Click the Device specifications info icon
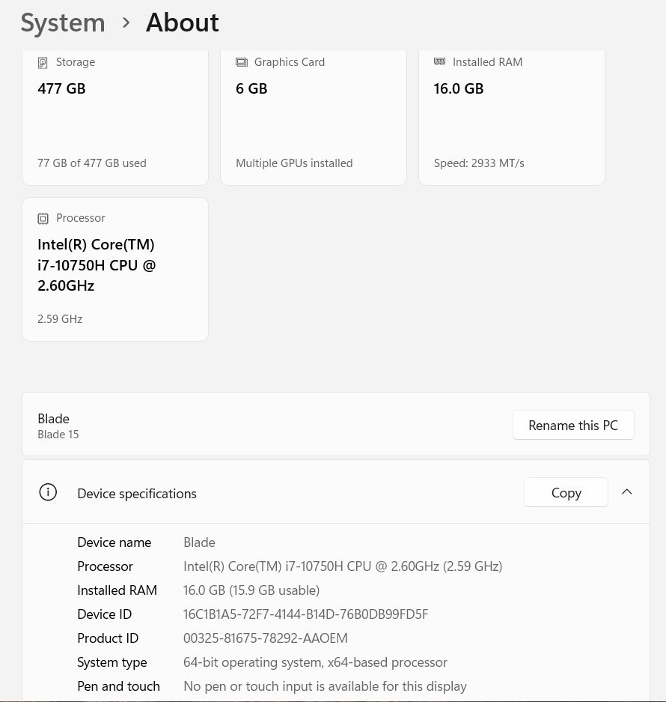The height and width of the screenshot is (702, 666). click(x=48, y=492)
